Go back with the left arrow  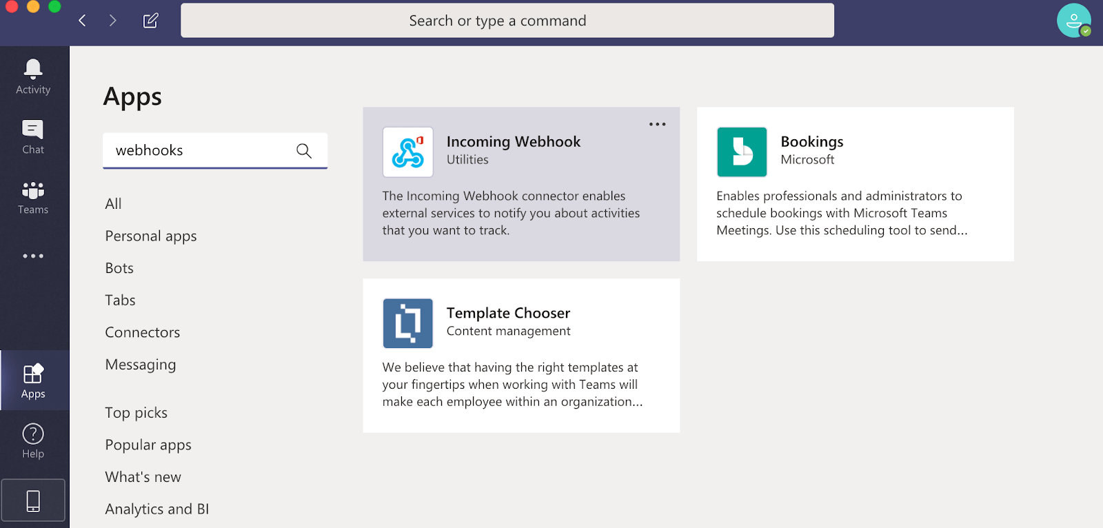click(82, 21)
